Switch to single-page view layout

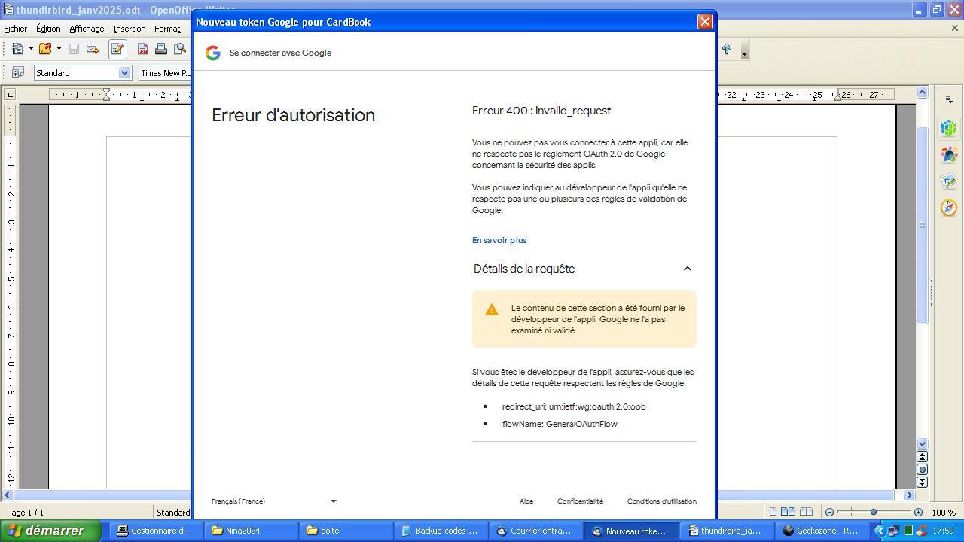[x=773, y=513]
